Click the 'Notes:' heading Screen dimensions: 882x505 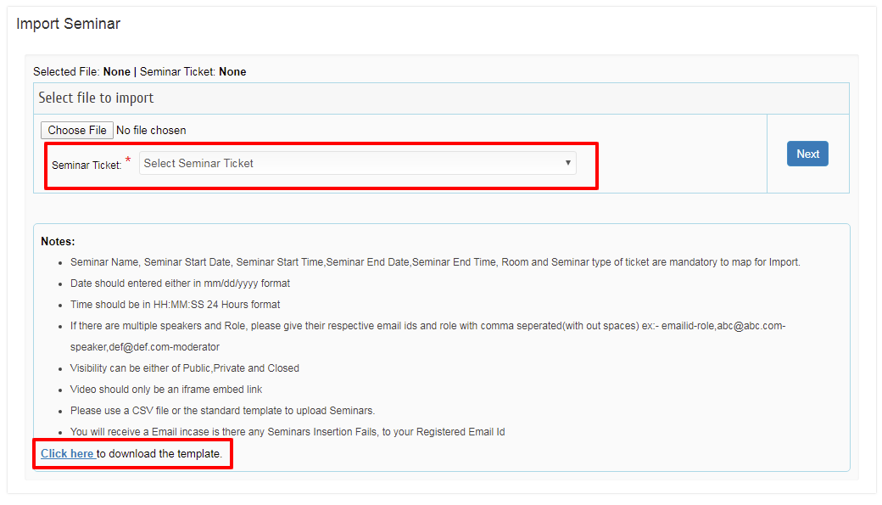click(x=58, y=242)
